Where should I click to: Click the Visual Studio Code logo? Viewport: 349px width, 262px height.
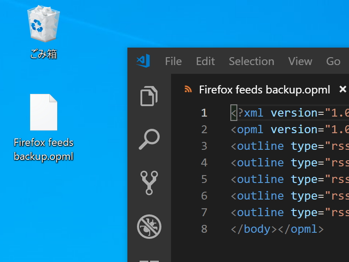pyautogui.click(x=143, y=61)
